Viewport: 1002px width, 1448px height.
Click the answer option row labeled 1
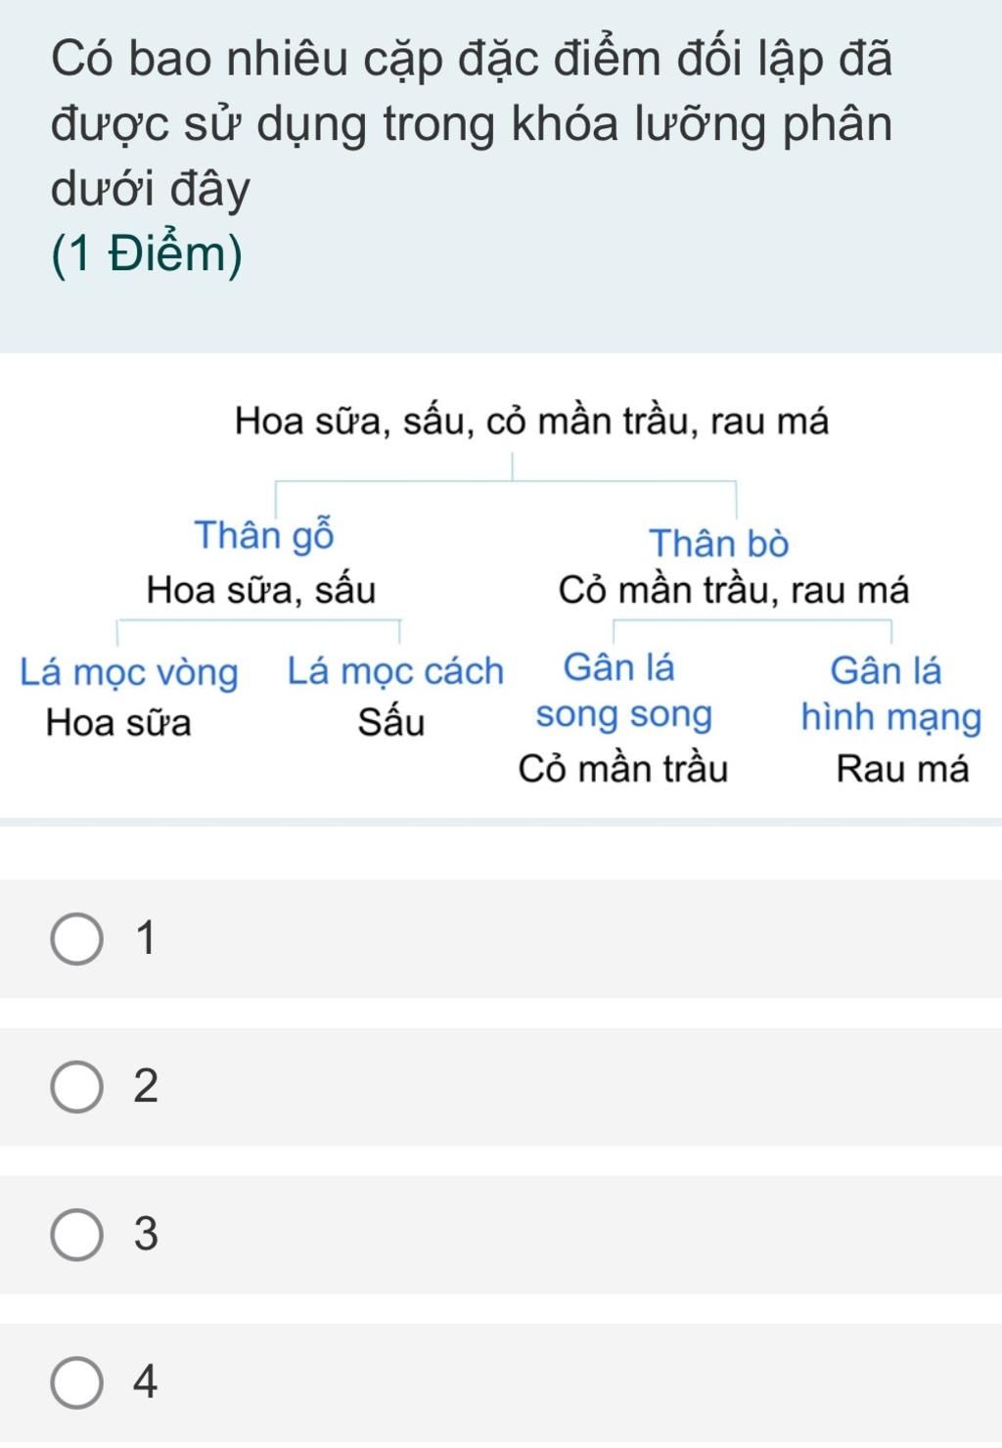[501, 939]
